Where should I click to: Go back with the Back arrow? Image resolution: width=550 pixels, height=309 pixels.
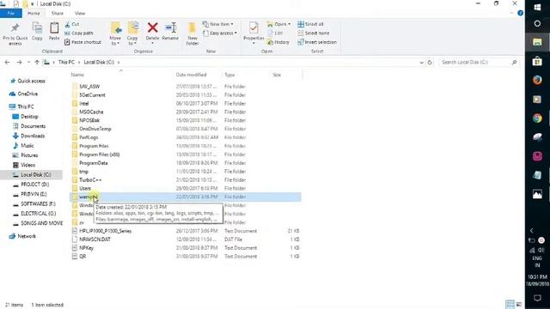[8, 63]
